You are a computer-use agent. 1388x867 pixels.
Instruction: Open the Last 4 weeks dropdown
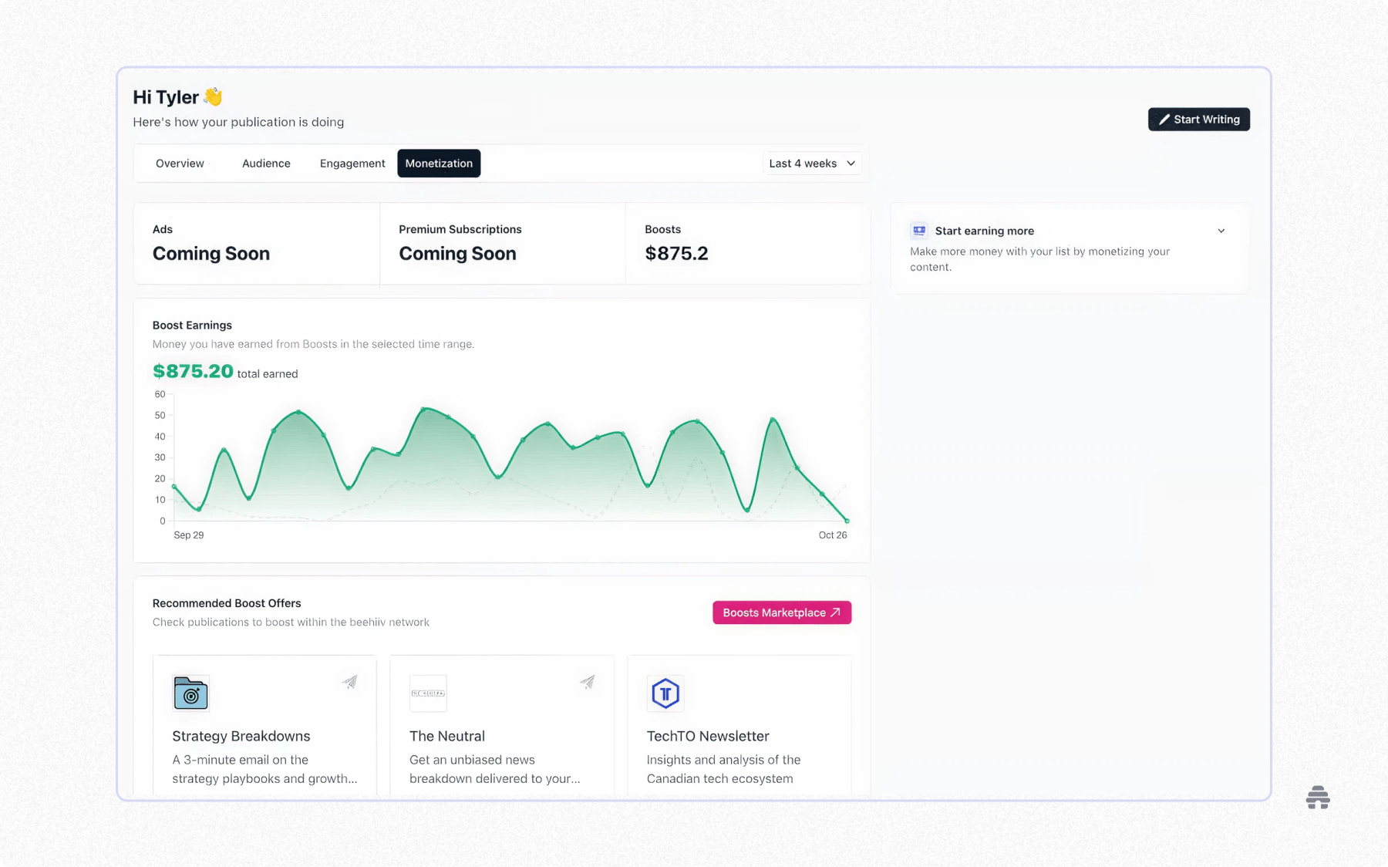click(811, 163)
